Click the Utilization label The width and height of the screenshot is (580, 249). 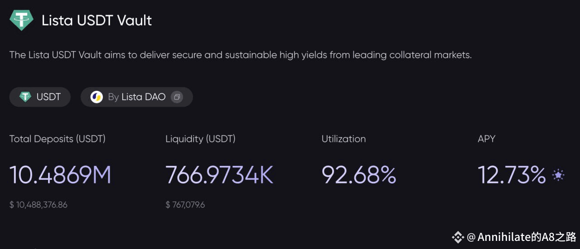(x=343, y=139)
